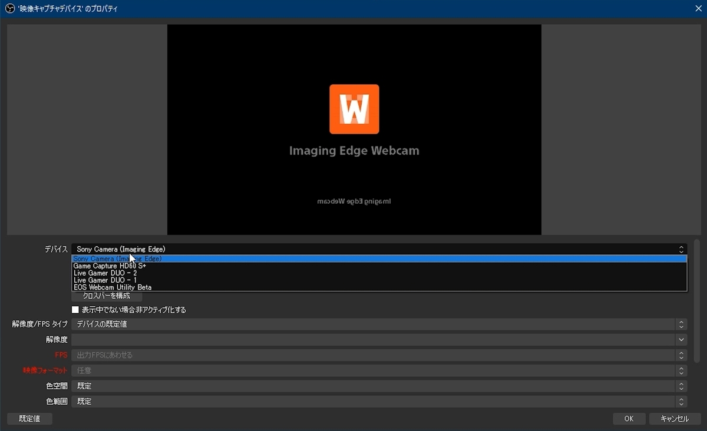Open the FPS dropdown
Viewport: 707px width, 431px height.
pos(379,355)
